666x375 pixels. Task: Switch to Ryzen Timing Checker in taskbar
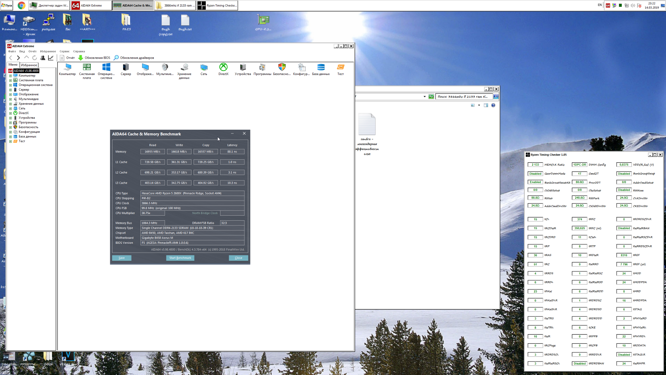217,5
